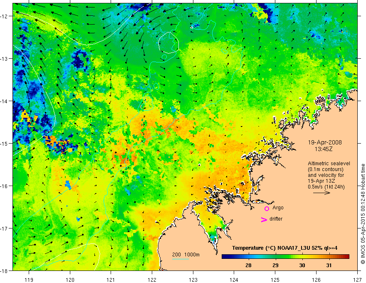The width and height of the screenshot is (366, 283).
Task: Click the colorbar tick label 31
Action: pyautogui.click(x=329, y=265)
